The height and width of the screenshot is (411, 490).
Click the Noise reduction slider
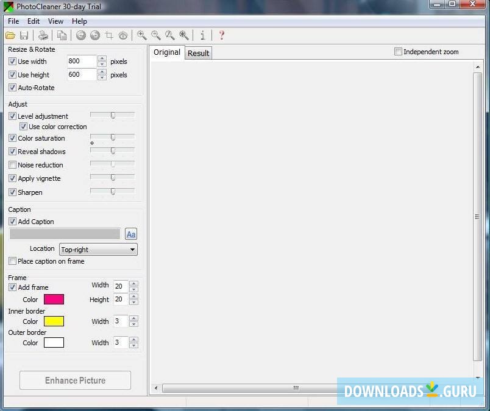(113, 164)
